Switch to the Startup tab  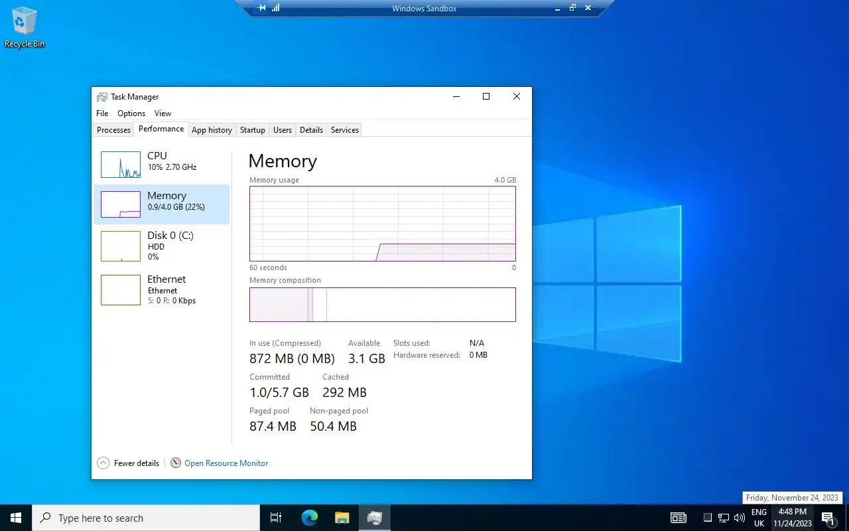click(x=253, y=130)
